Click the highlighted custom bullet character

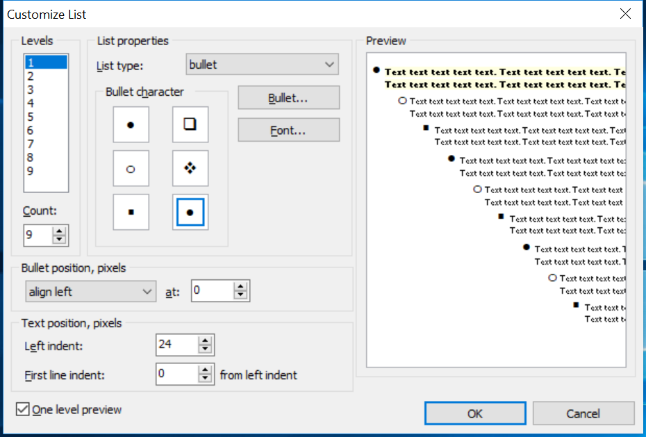190,212
